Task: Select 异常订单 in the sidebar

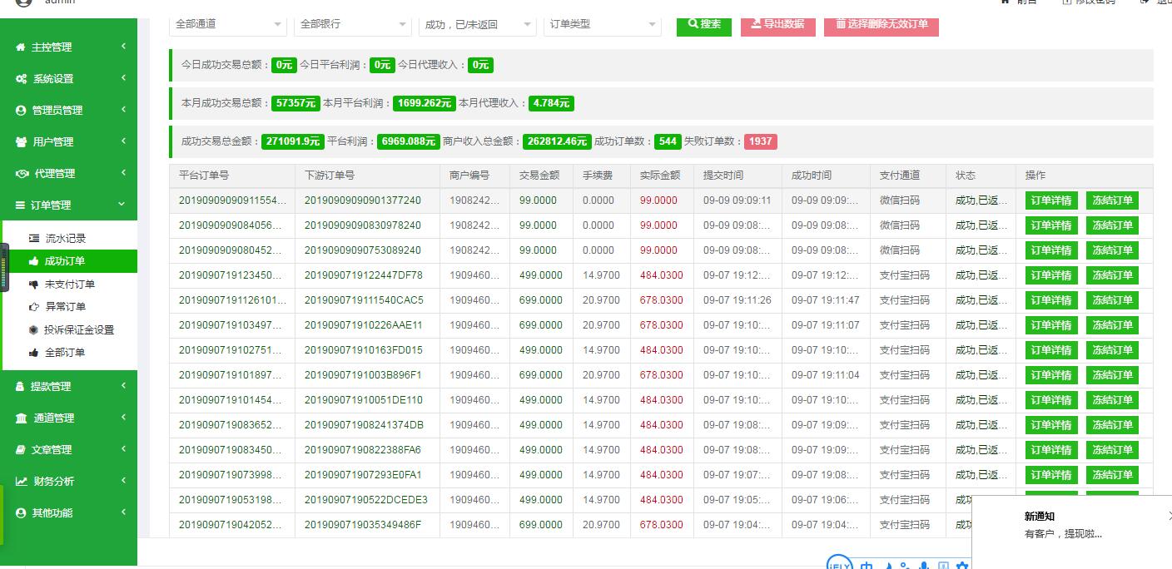Action: click(x=65, y=307)
